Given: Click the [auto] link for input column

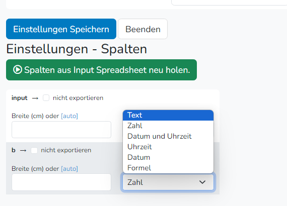Looking at the screenshot, I should (69, 116).
